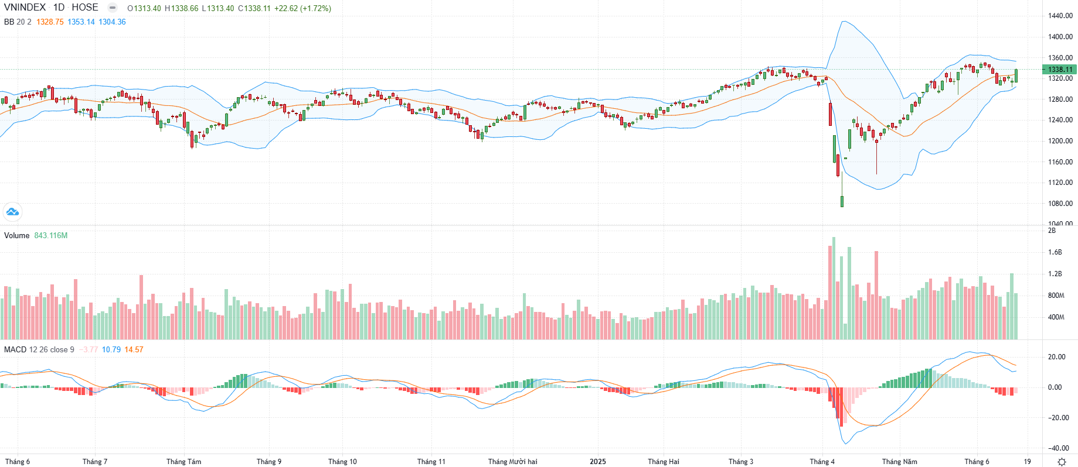Click the 1200.00 price axis label

(1060, 141)
